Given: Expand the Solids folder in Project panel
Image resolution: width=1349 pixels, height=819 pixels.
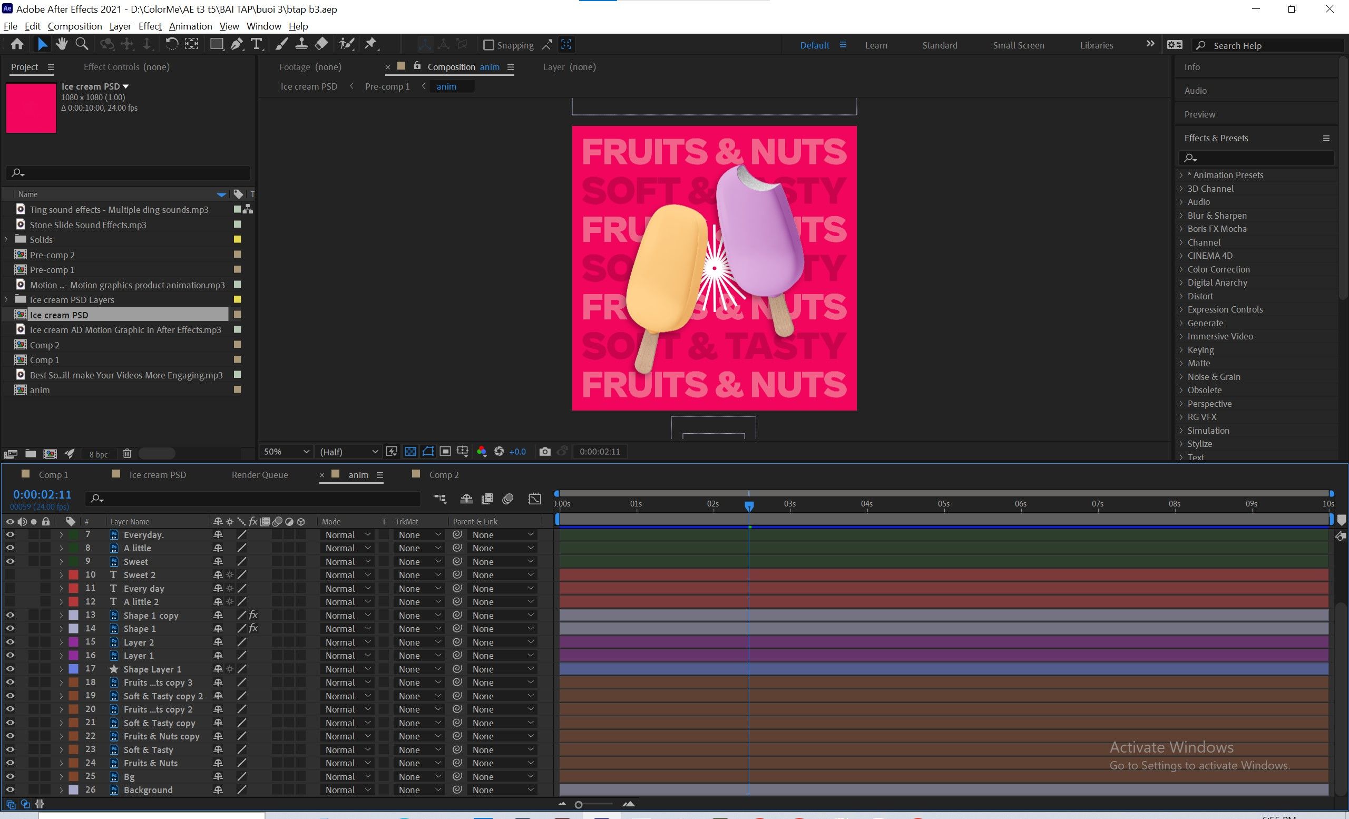Looking at the screenshot, I should coord(6,239).
